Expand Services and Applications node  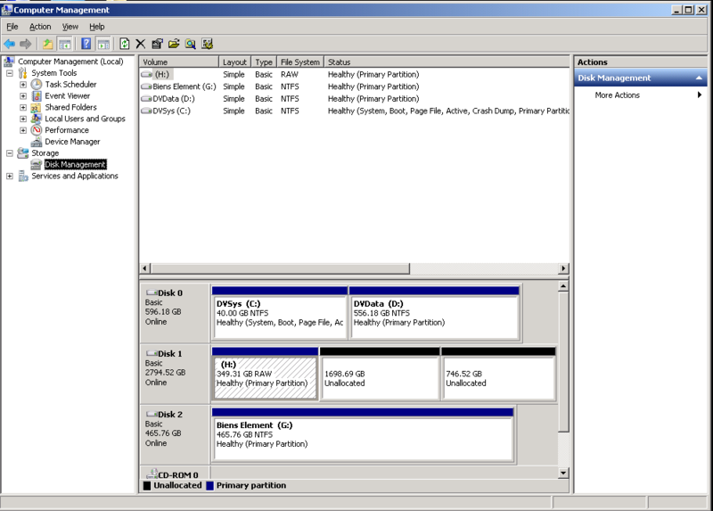pyautogui.click(x=10, y=176)
